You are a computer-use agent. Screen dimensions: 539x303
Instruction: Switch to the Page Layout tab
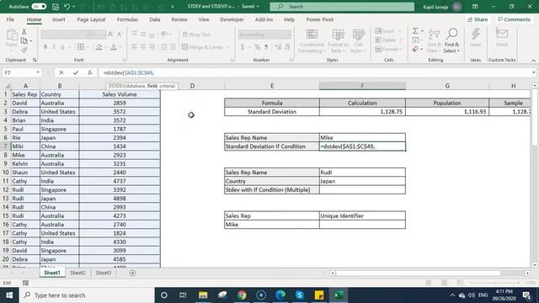(91, 19)
